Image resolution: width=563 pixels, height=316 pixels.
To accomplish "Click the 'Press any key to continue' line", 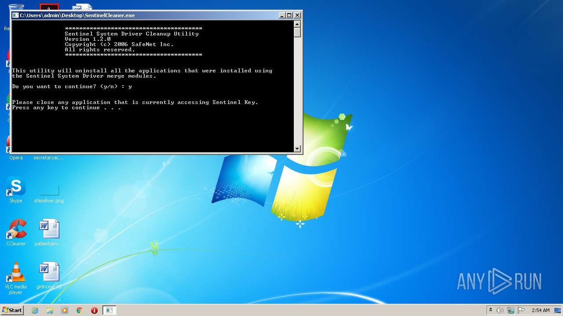I will (66, 108).
